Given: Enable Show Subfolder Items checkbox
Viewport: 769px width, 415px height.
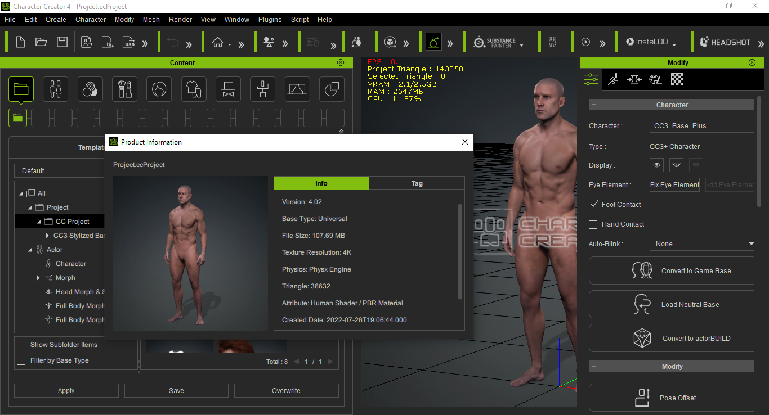Looking at the screenshot, I should (21, 345).
